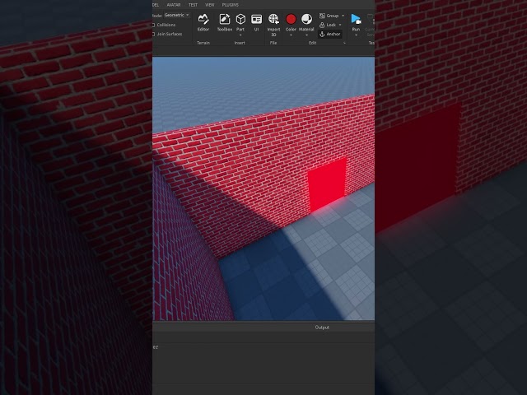Open the AVATAR ribbon tab

point(174,5)
